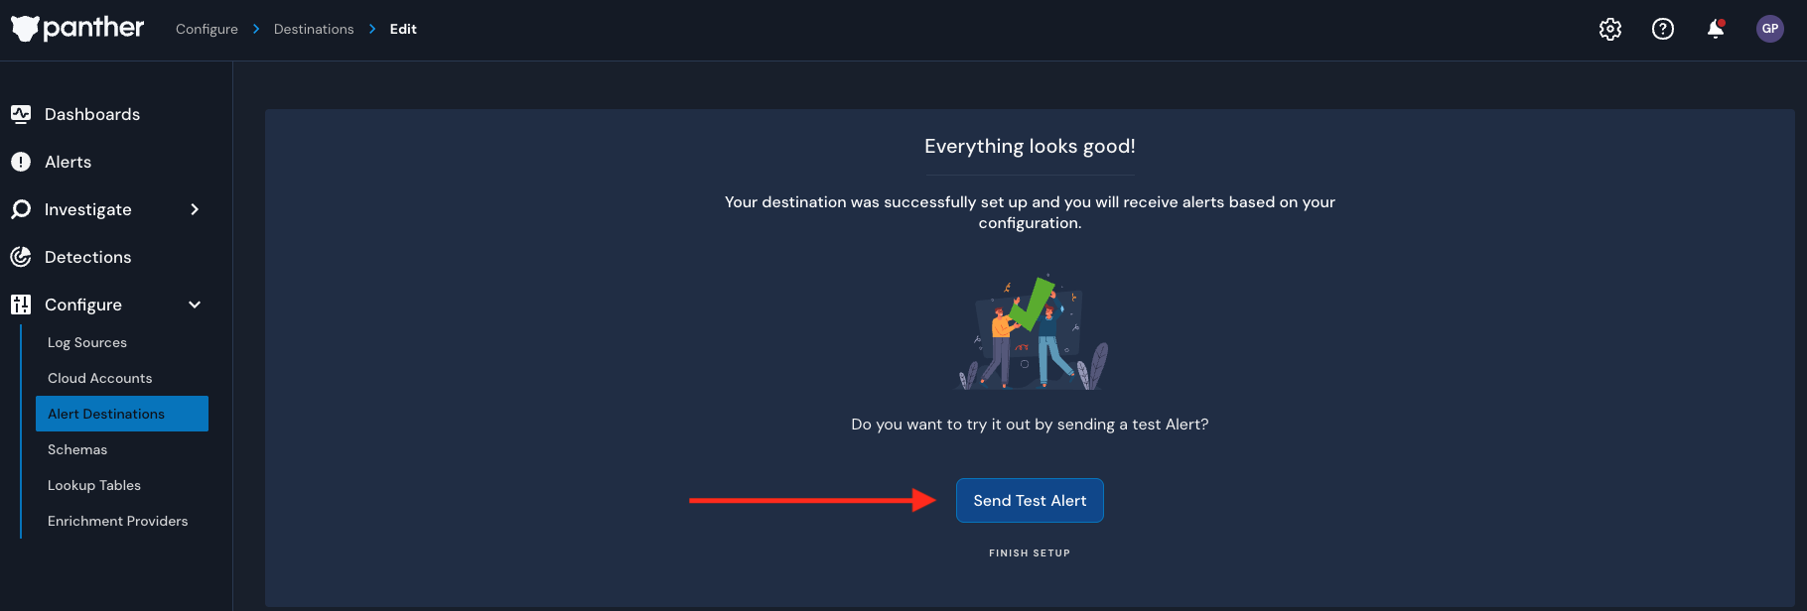This screenshot has width=1807, height=611.
Task: Send a test alert
Action: pyautogui.click(x=1030, y=501)
